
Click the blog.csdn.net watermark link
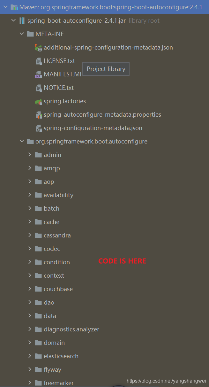[166, 381]
